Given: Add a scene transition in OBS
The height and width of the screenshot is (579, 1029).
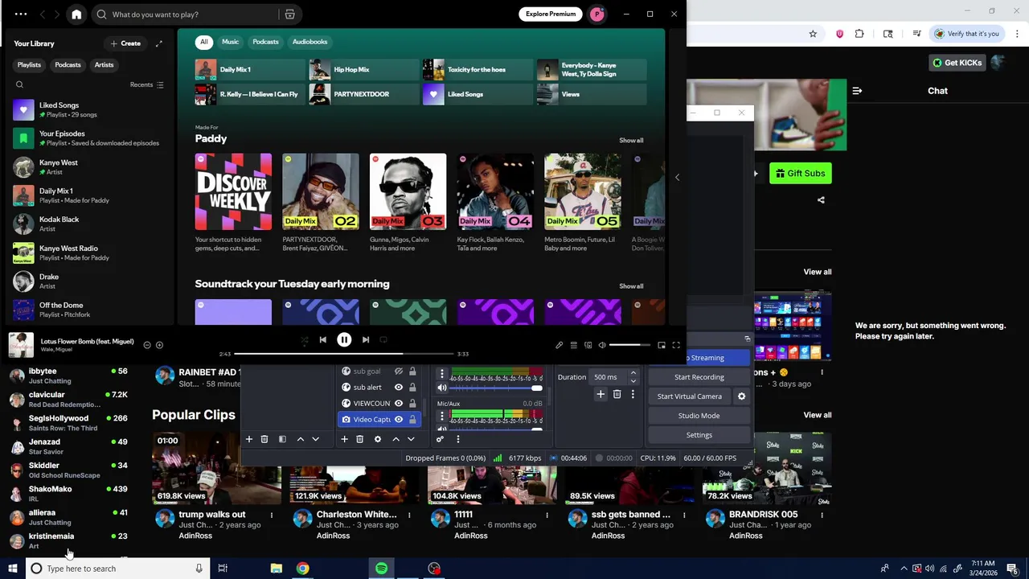Looking at the screenshot, I should (601, 394).
